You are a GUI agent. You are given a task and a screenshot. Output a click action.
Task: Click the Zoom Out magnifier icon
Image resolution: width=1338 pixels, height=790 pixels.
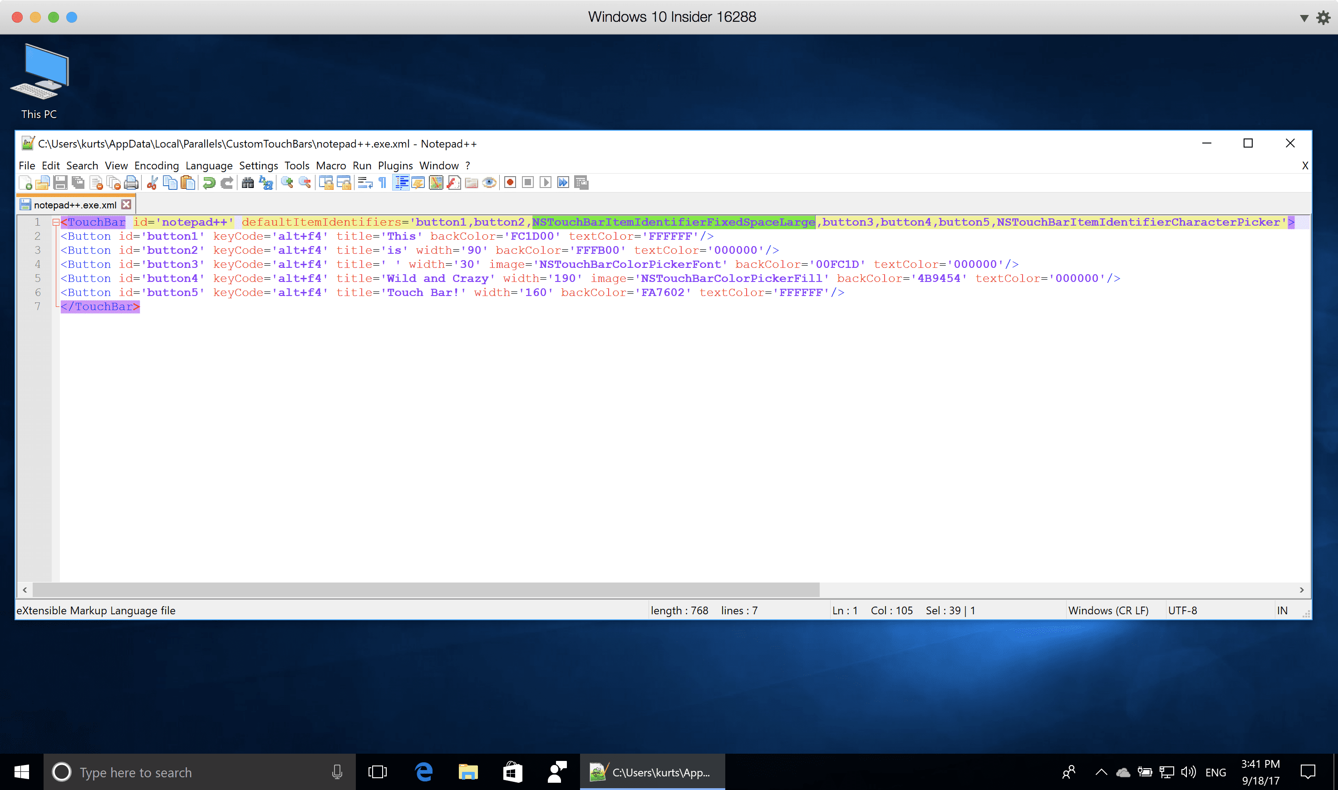pos(305,183)
